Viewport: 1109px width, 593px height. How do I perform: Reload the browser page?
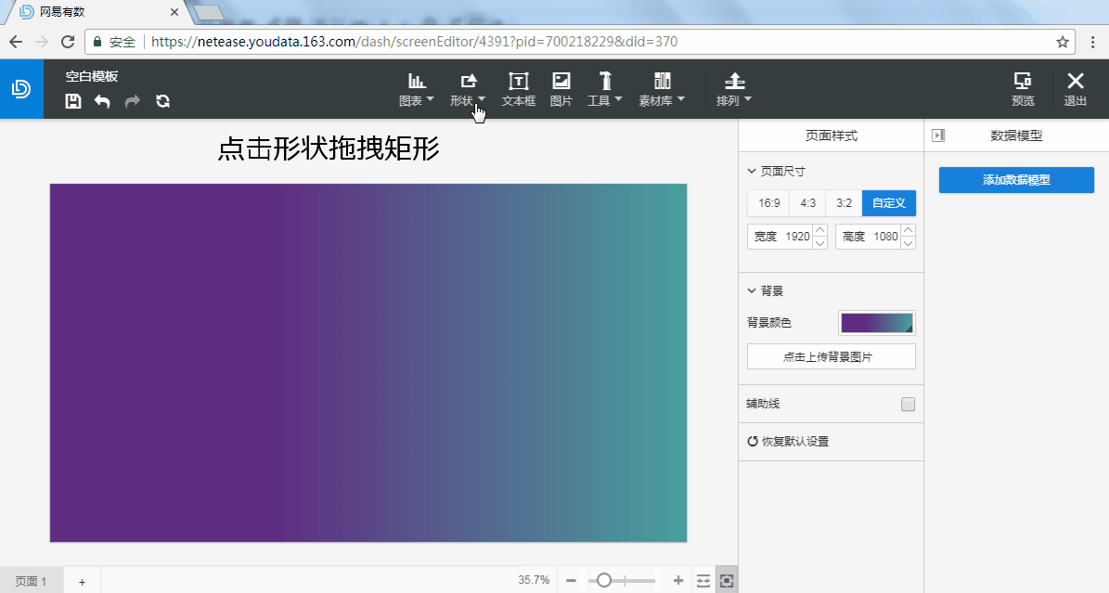[68, 42]
